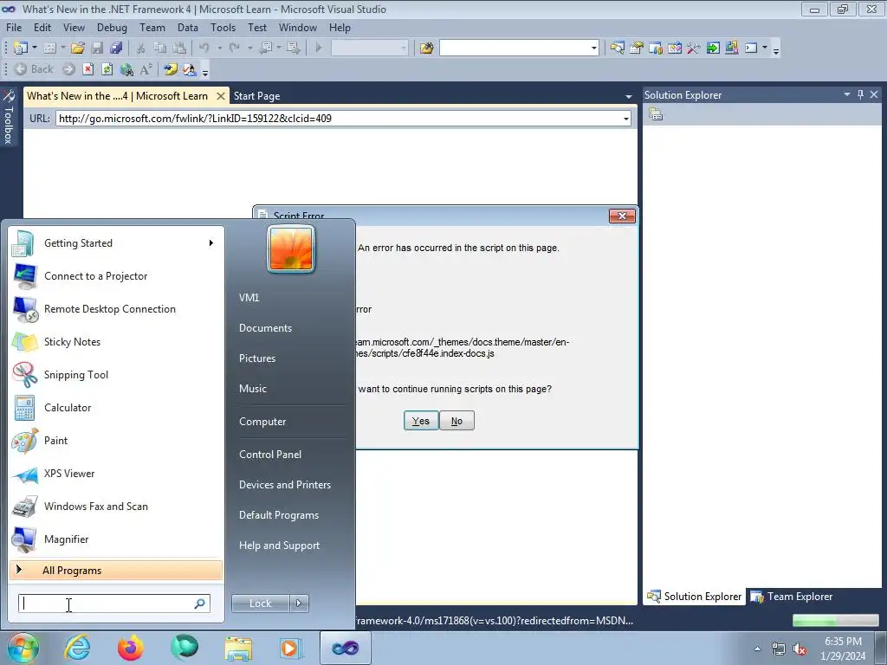
Task: Click the Ask a Question toolbar icon
Action: tap(189, 69)
